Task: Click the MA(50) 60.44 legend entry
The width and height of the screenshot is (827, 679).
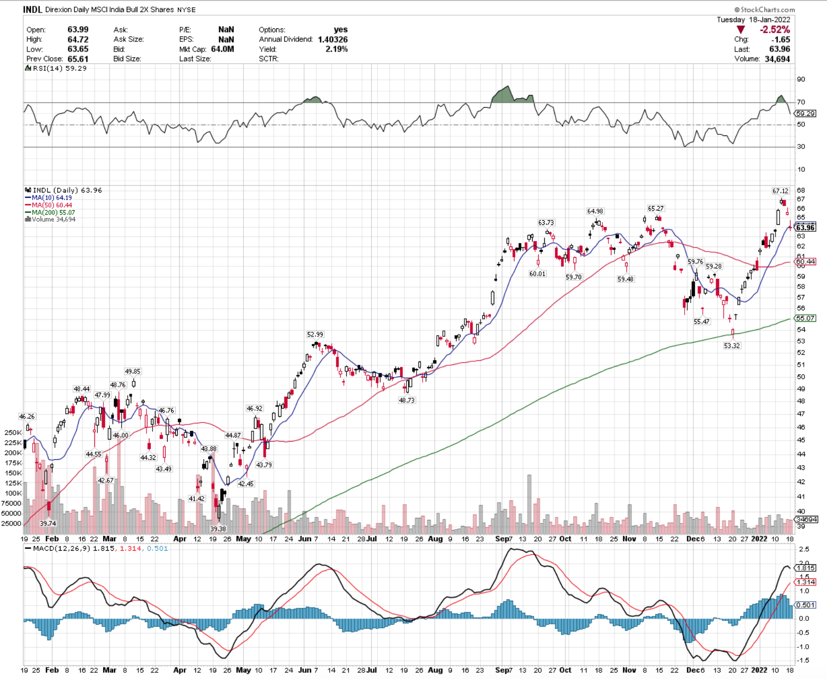Action: tap(48, 205)
